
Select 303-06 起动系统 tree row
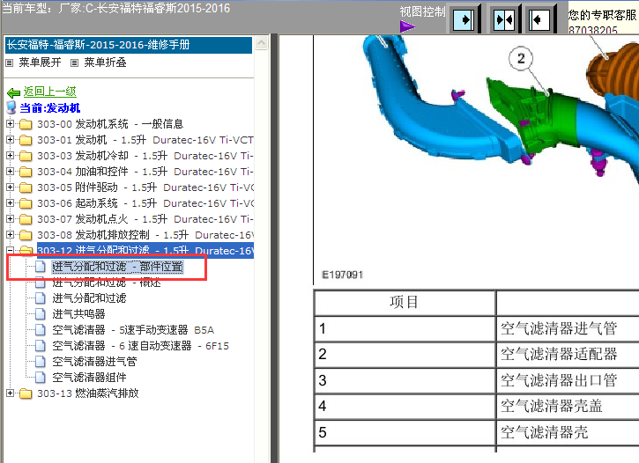tap(145, 203)
